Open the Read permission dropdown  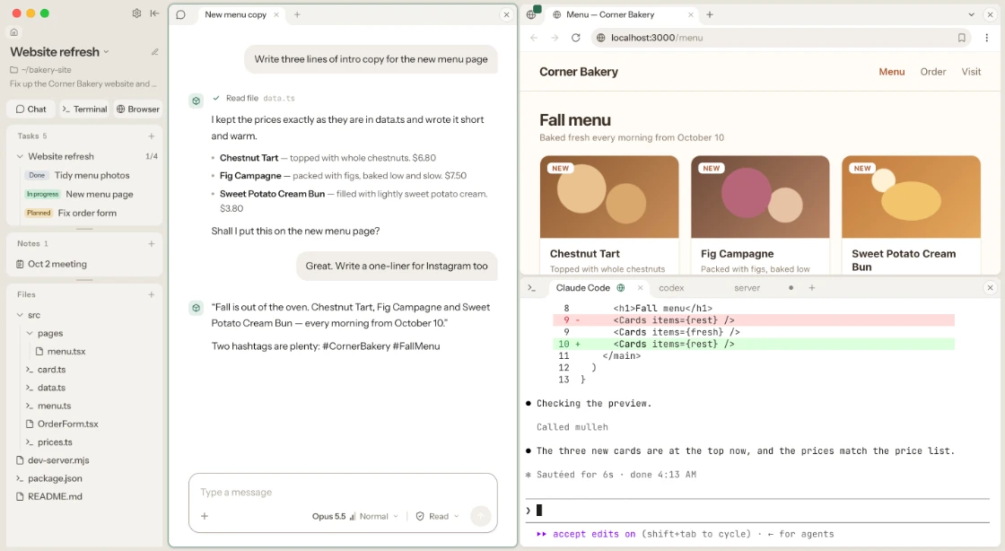coord(438,516)
